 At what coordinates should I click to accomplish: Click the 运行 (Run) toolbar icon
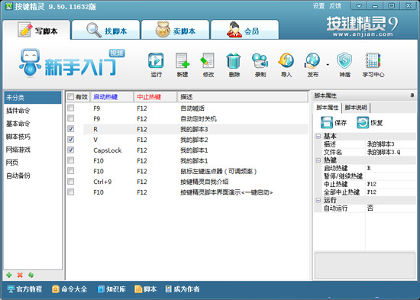(156, 61)
